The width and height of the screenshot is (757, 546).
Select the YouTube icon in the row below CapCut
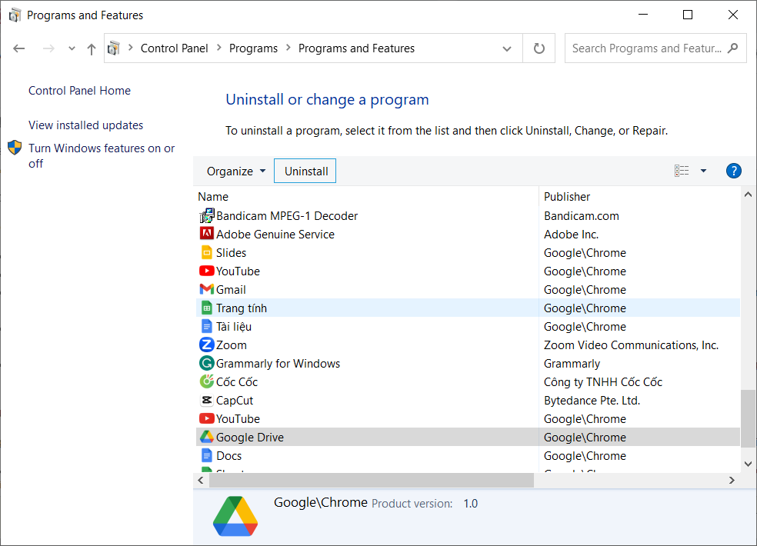pyautogui.click(x=207, y=418)
